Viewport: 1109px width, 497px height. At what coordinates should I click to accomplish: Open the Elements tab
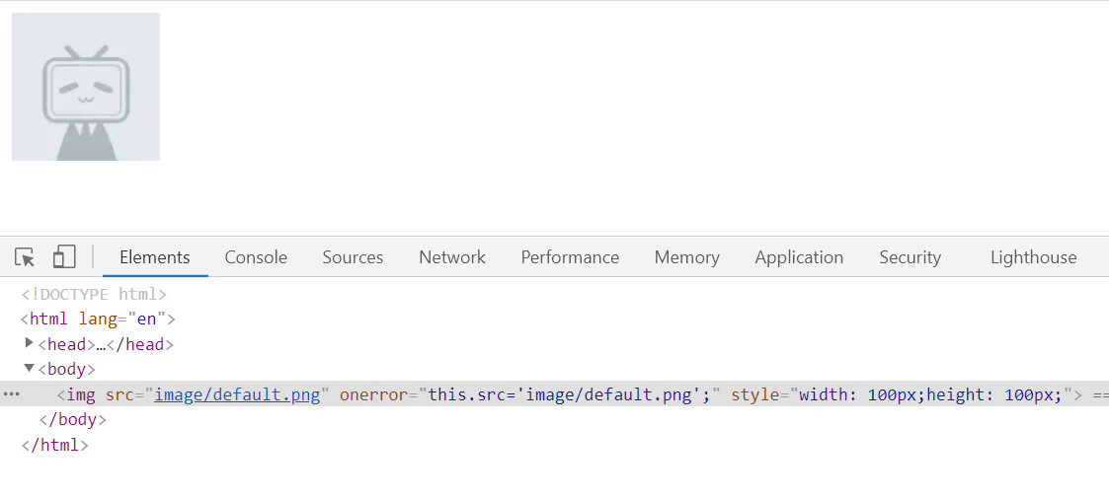click(155, 257)
